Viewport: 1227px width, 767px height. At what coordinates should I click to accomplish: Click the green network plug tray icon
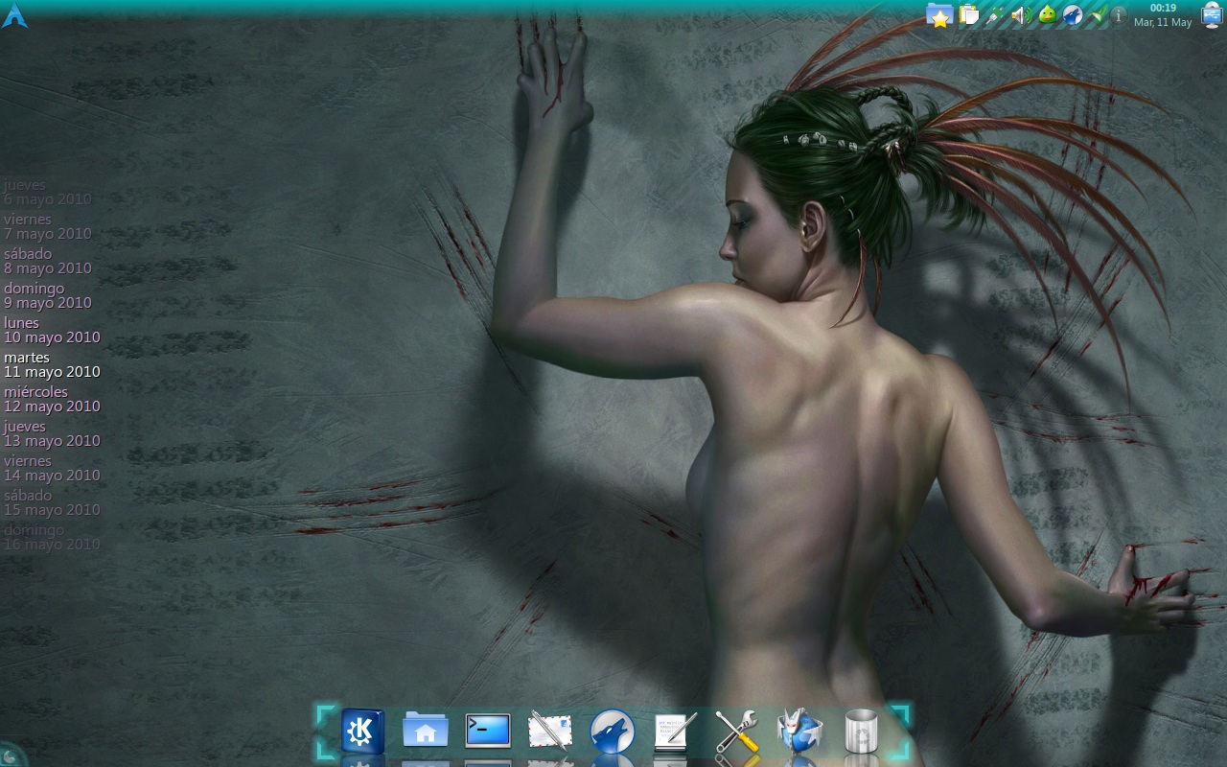996,15
